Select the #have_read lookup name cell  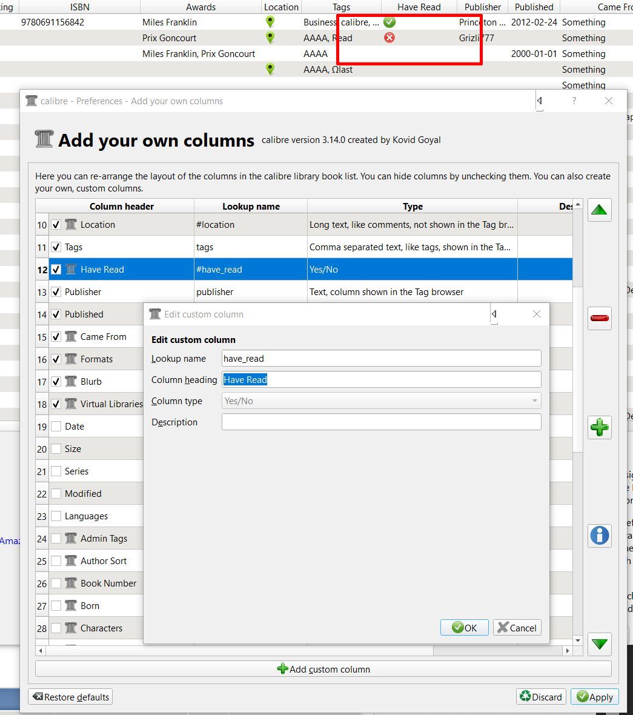click(251, 269)
